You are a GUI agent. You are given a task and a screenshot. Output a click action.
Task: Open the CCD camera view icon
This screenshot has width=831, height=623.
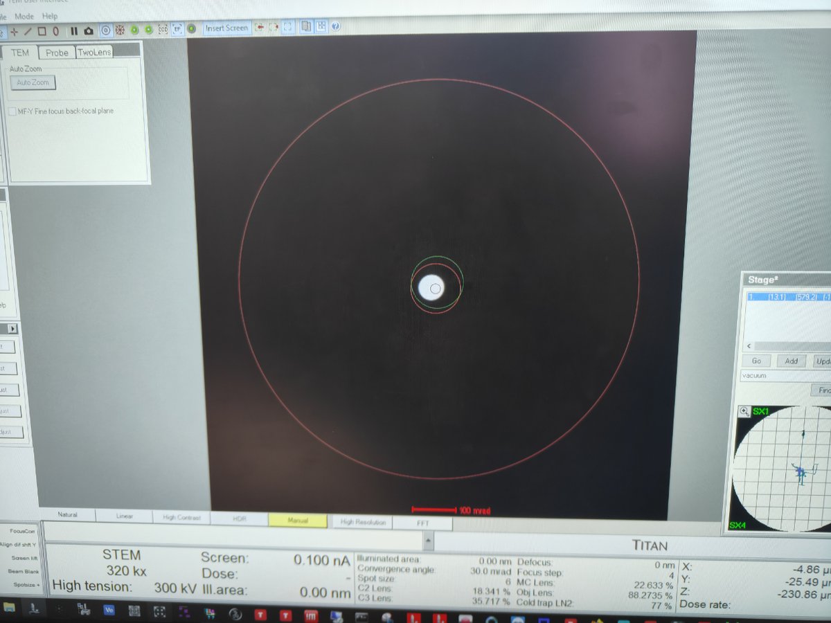pyautogui.click(x=163, y=30)
